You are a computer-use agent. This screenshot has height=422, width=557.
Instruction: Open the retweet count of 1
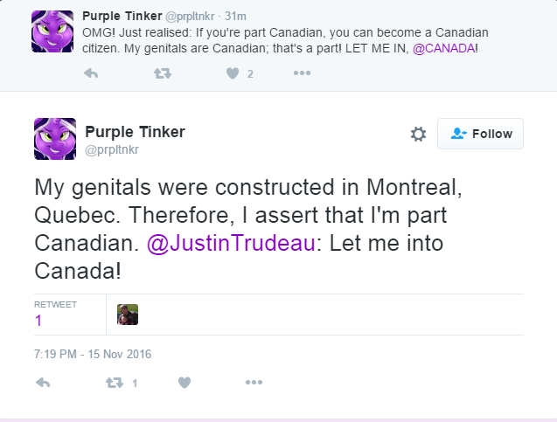[38, 321]
